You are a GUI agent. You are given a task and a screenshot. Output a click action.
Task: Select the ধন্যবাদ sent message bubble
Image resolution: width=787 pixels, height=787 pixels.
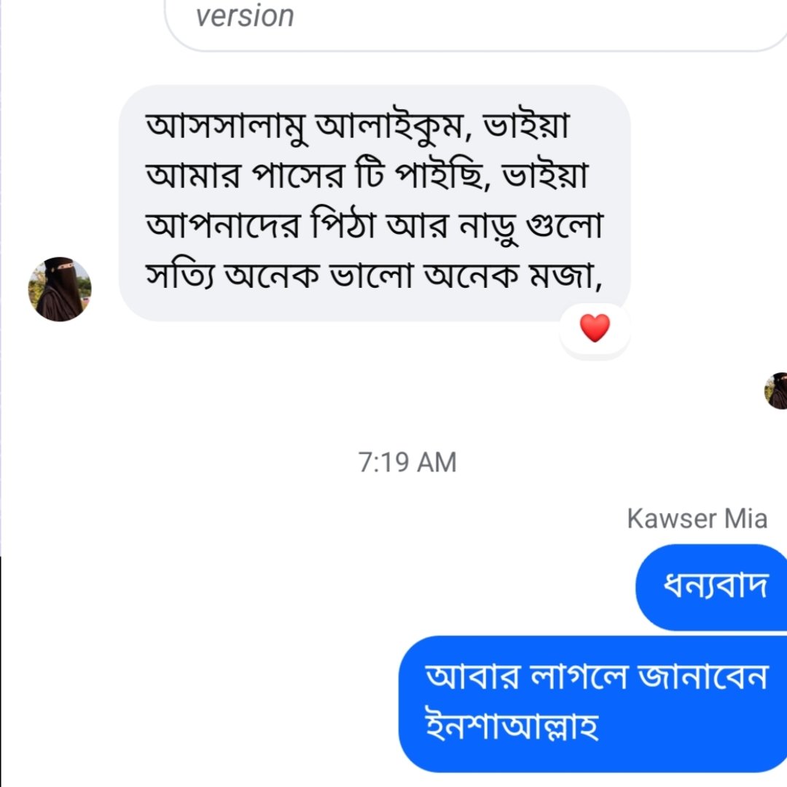[x=712, y=587]
